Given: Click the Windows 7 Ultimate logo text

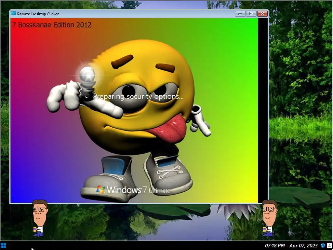Looking at the screenshot, I should click(133, 190).
